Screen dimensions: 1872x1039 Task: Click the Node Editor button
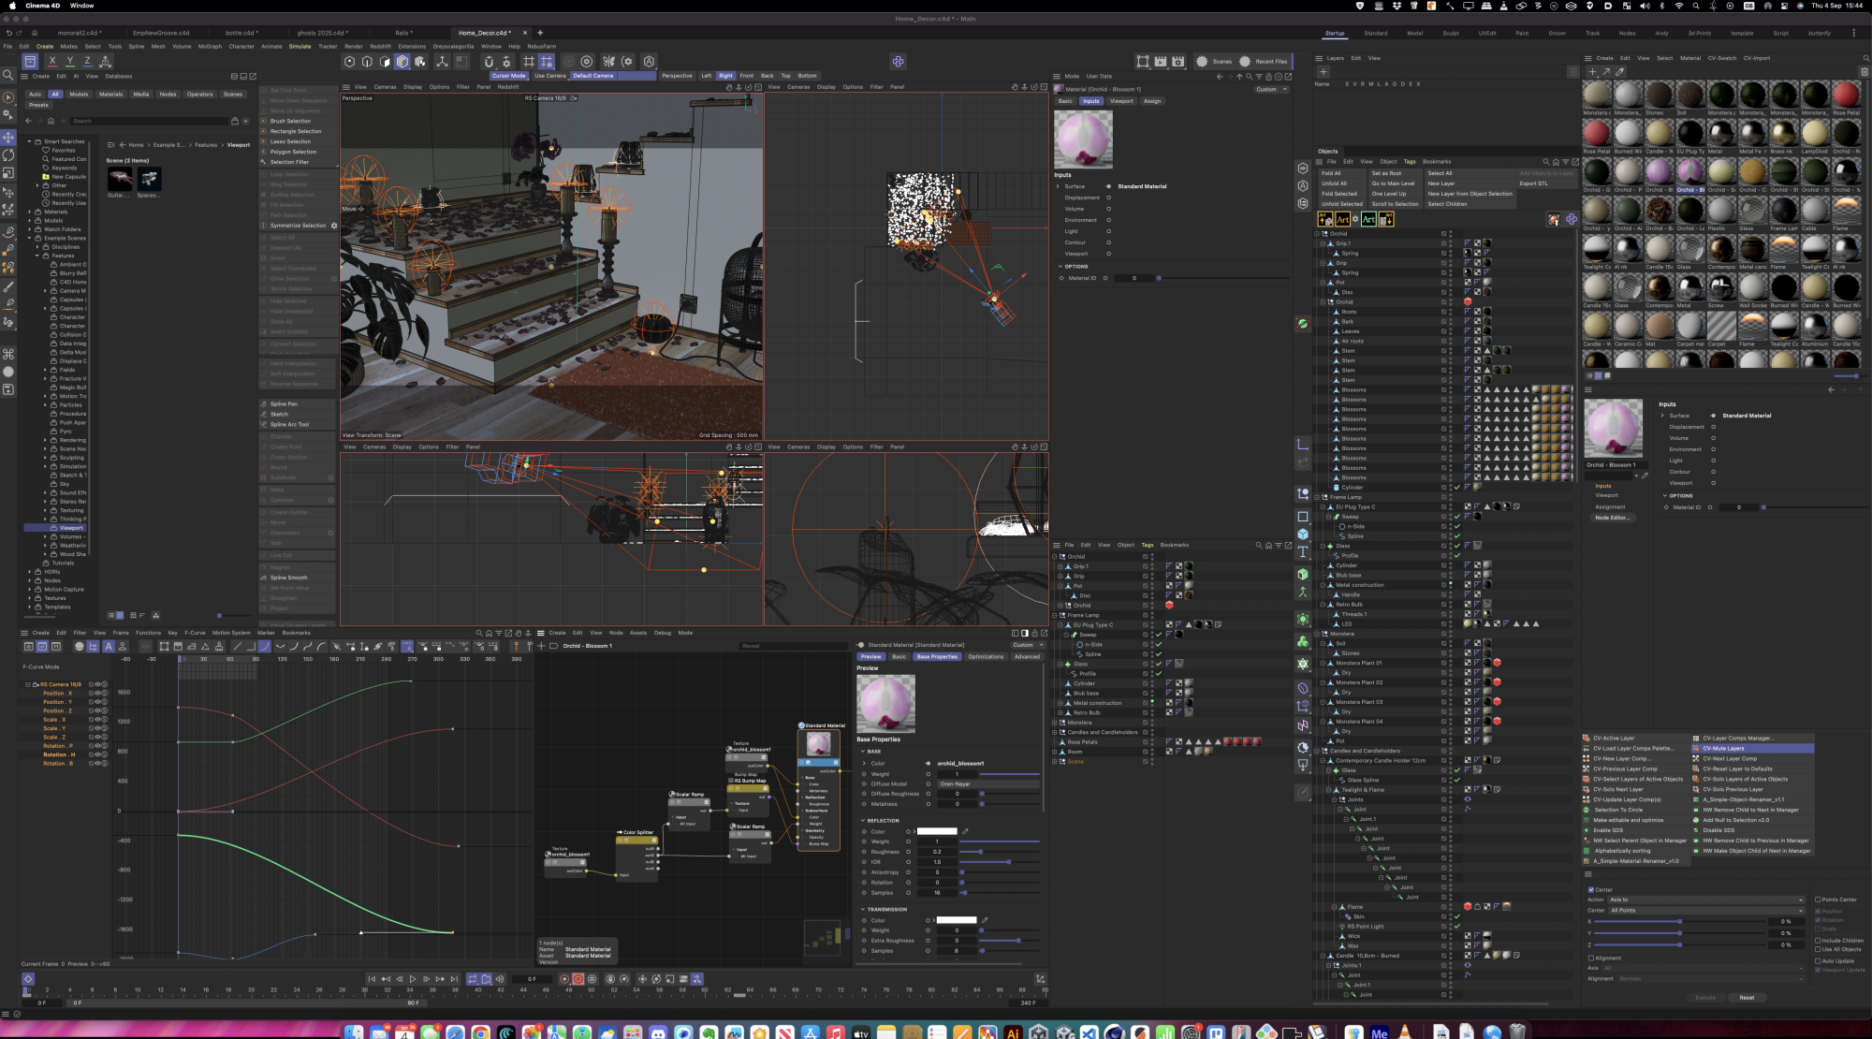pos(1612,518)
